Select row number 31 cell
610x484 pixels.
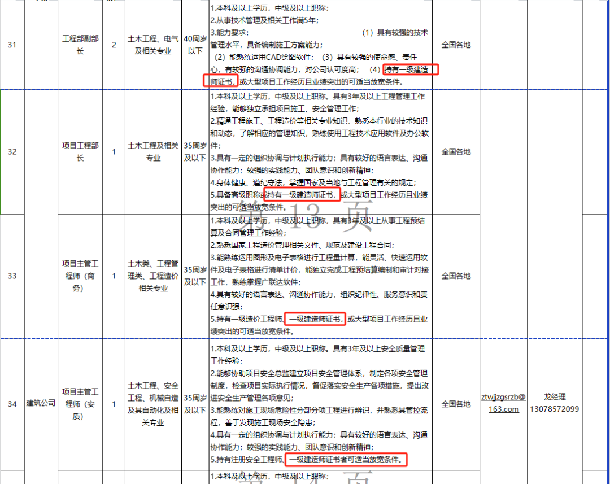point(12,45)
